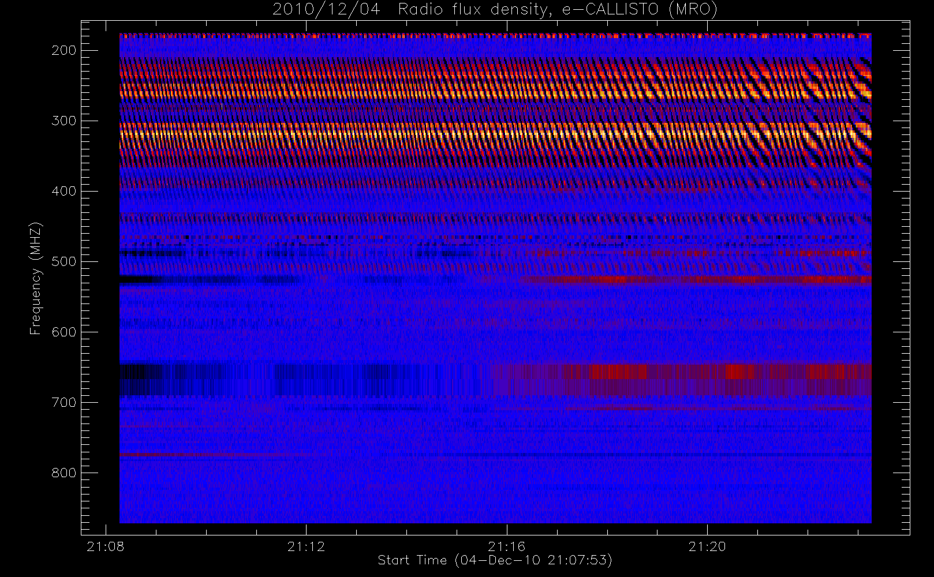The width and height of the screenshot is (934, 577).
Task: Click the 500 frequency tick label
Action: pos(63,261)
